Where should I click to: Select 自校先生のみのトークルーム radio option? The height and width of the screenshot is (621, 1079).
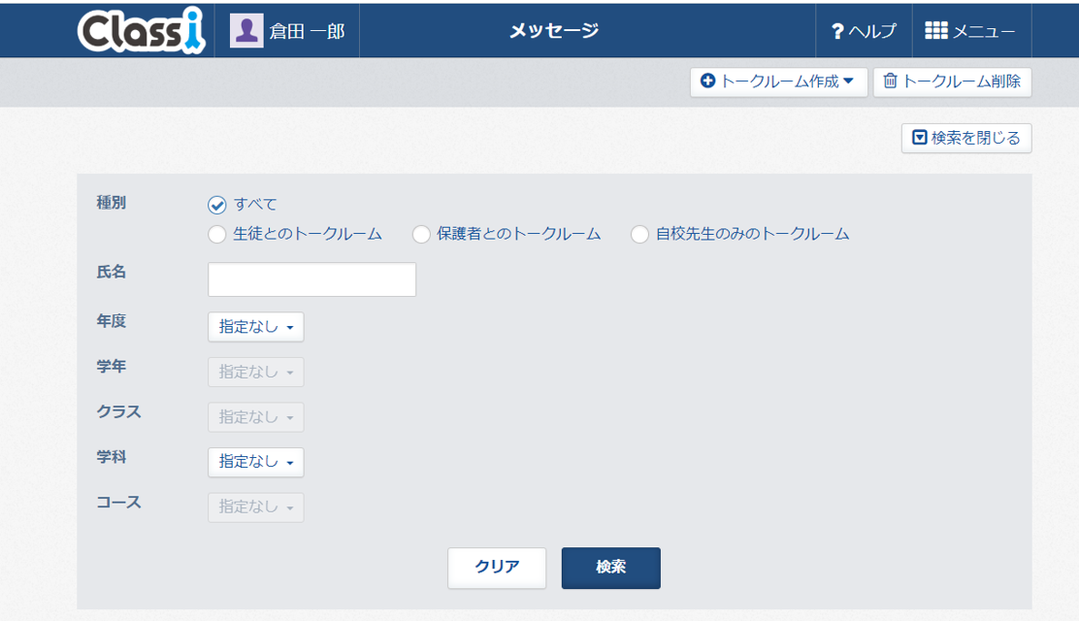click(x=639, y=234)
